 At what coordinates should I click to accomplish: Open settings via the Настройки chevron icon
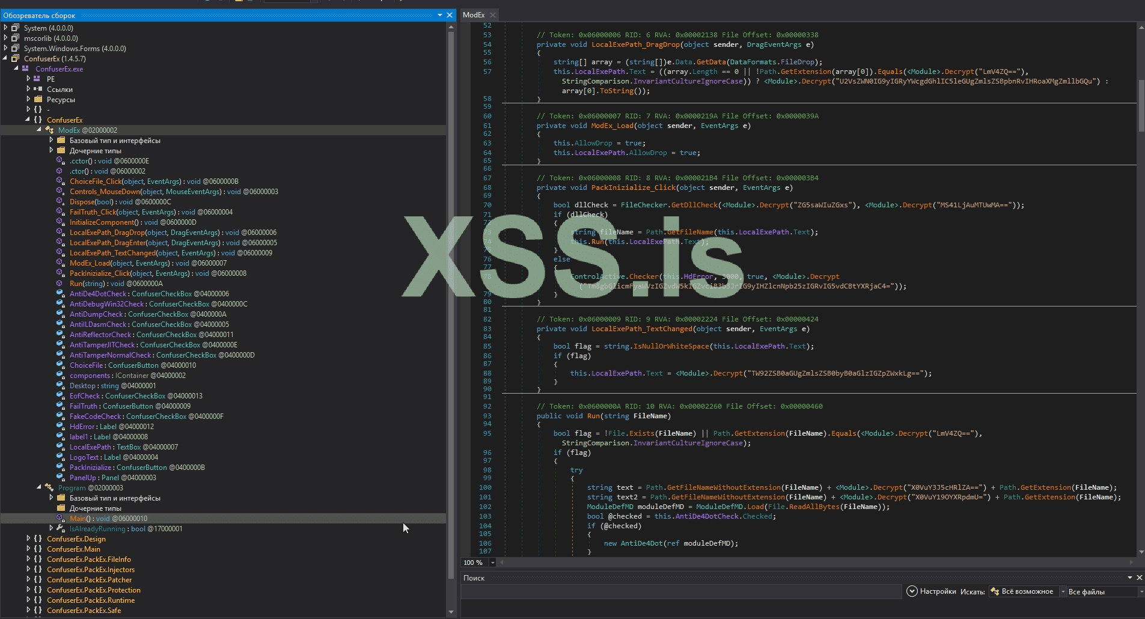coord(912,591)
